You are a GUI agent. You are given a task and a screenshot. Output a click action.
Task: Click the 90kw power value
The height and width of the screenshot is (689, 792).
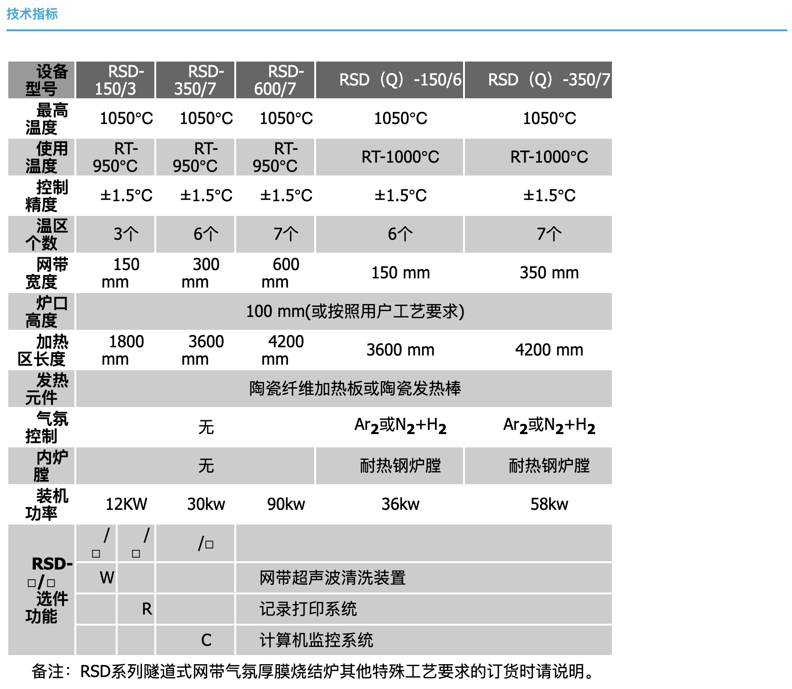[x=286, y=504]
